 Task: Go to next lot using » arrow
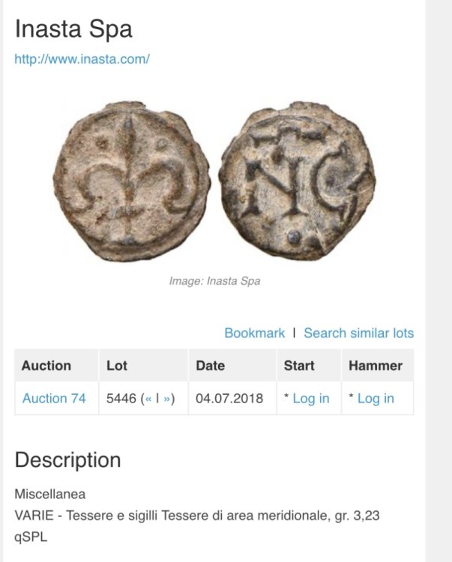pos(166,399)
